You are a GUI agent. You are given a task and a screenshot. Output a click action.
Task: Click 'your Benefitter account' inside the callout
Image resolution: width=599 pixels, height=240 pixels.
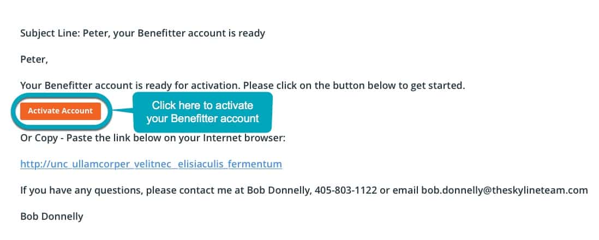(202, 118)
